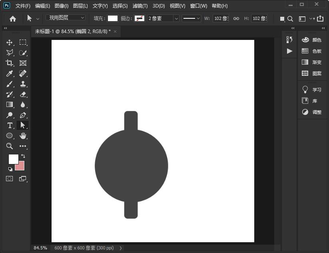The image size is (329, 253).
Task: Toggle Quick Mask mode
Action: point(10,179)
